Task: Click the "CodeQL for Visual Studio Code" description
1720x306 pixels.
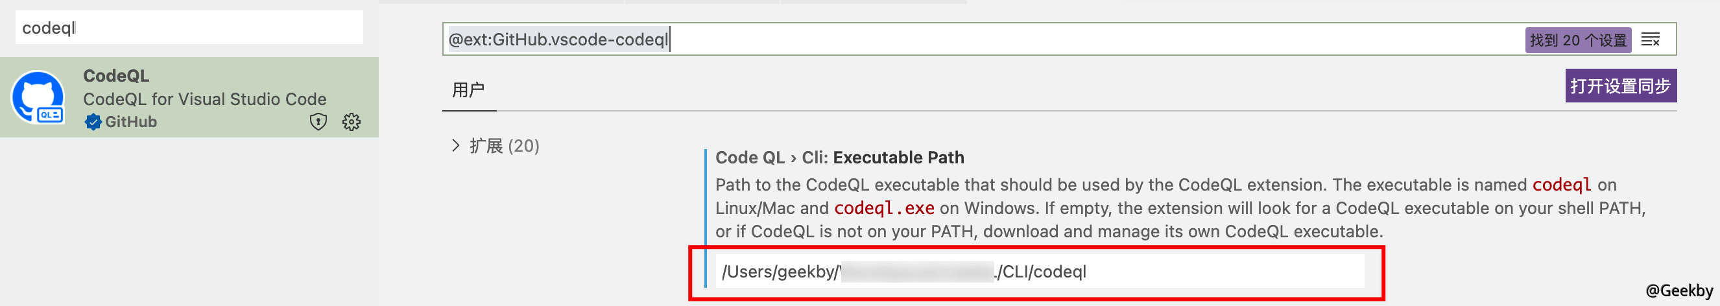Action: coord(204,99)
